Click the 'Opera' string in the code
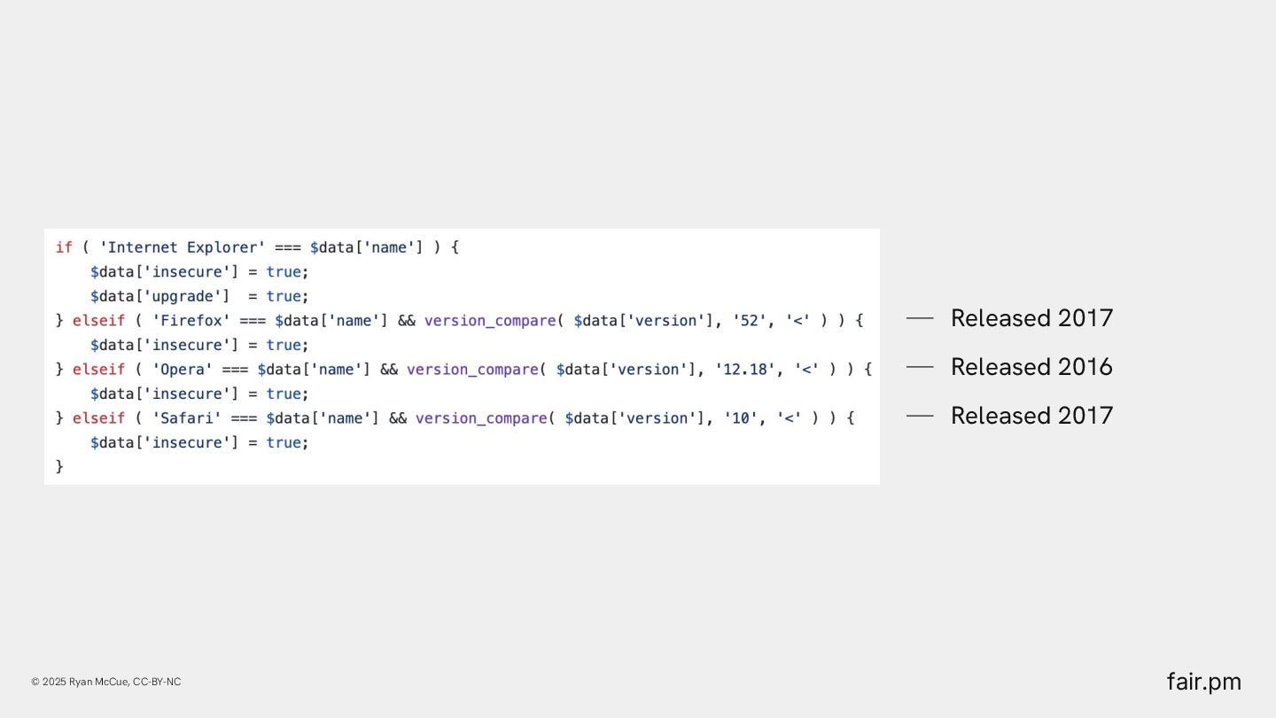 182,369
